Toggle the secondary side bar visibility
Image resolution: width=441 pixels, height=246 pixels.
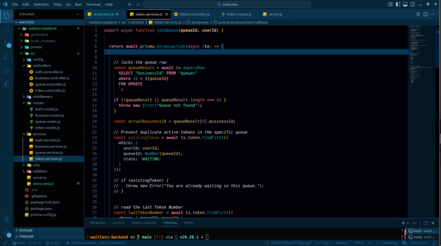[412, 4]
